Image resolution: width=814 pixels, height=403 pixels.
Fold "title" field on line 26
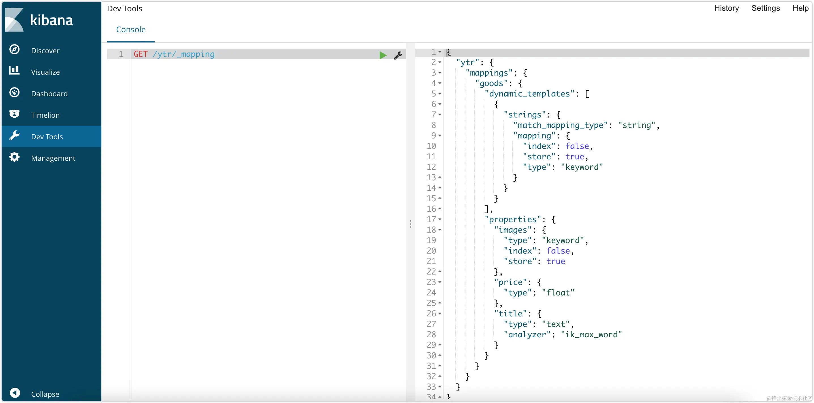click(440, 314)
